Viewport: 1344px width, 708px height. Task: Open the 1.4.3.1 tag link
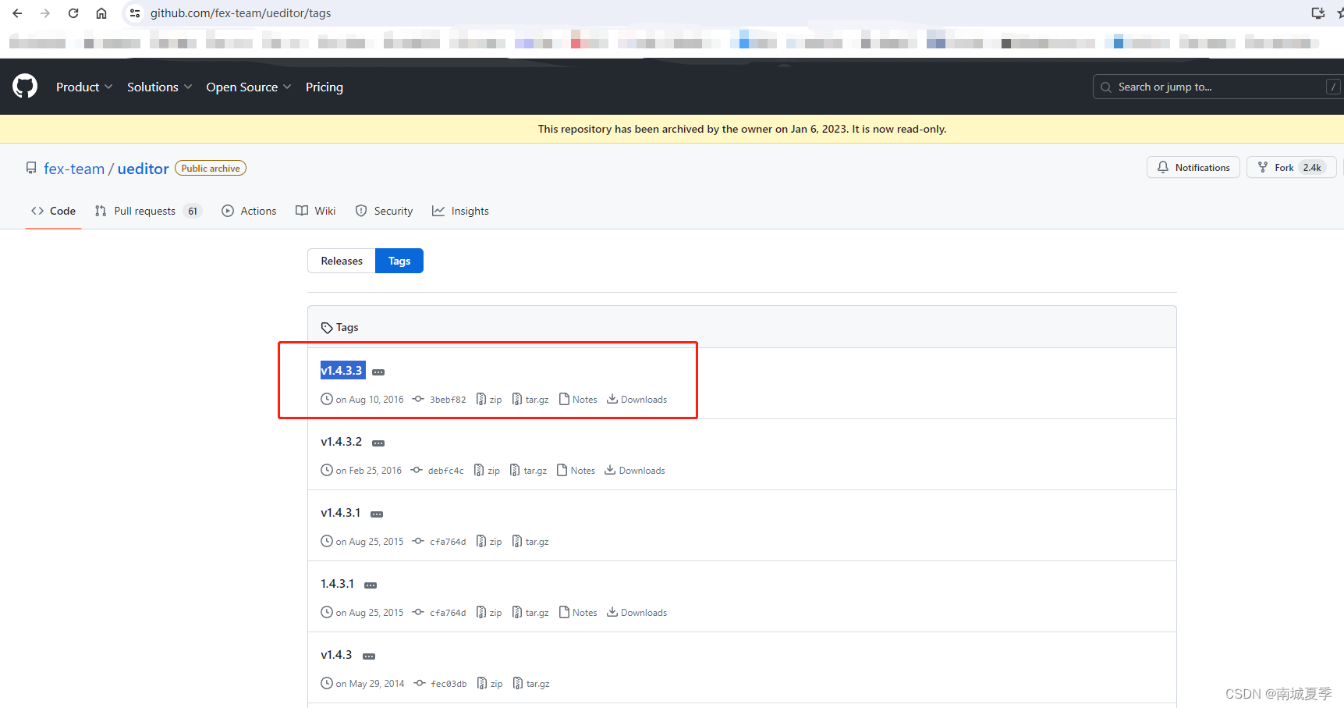point(338,583)
